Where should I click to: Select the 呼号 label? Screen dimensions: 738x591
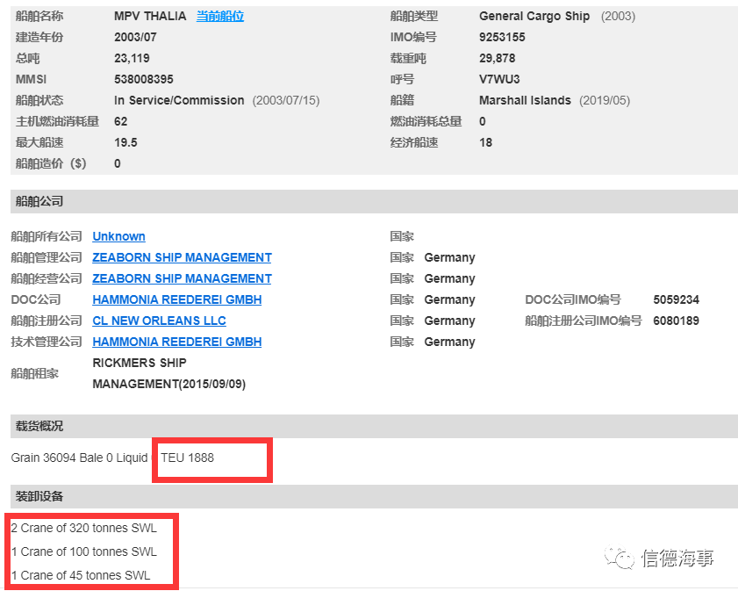tap(402, 79)
